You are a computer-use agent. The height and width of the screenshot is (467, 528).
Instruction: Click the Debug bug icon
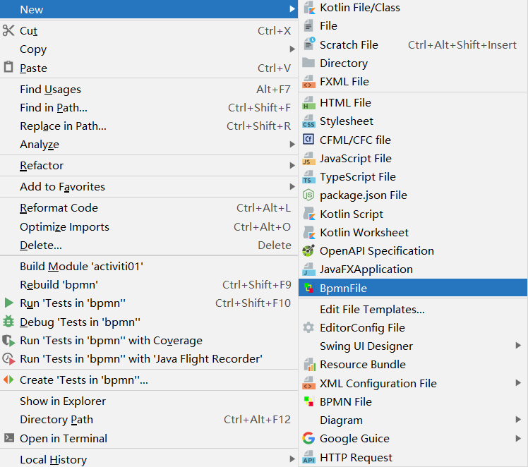[x=8, y=322]
